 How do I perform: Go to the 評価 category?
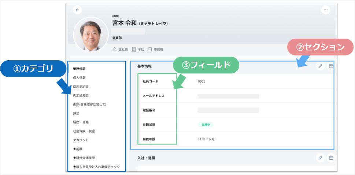76,113
